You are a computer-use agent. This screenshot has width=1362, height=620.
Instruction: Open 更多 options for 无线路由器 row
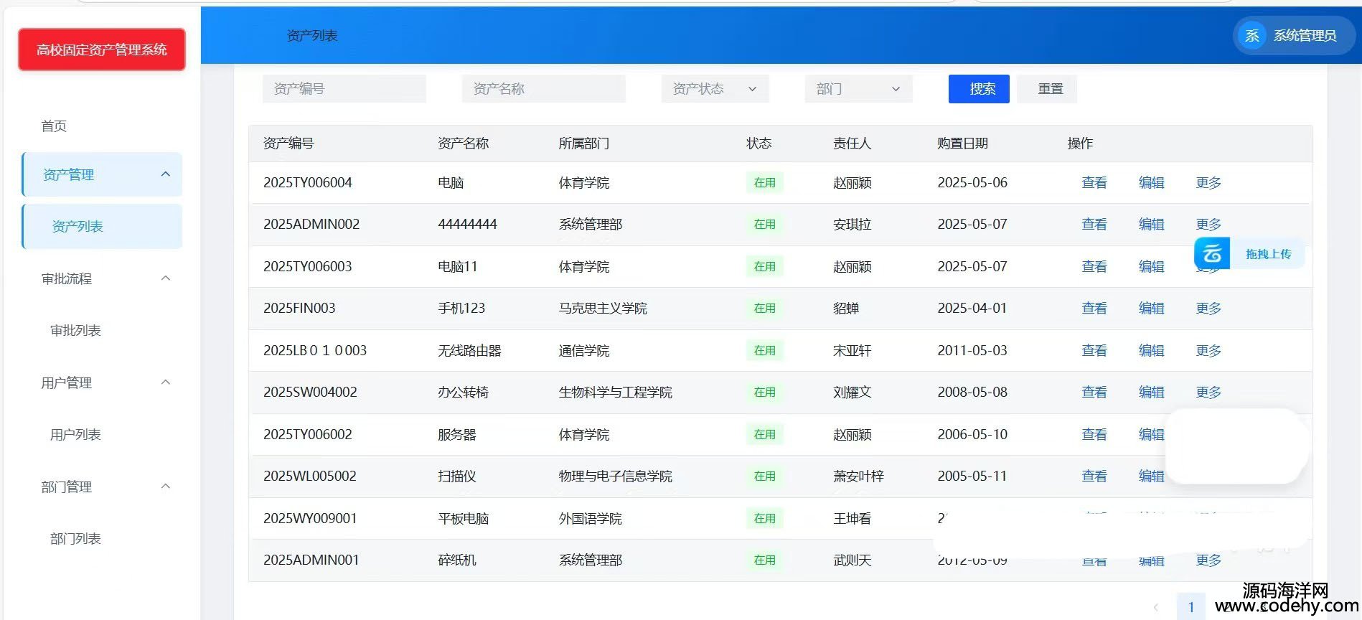point(1208,351)
